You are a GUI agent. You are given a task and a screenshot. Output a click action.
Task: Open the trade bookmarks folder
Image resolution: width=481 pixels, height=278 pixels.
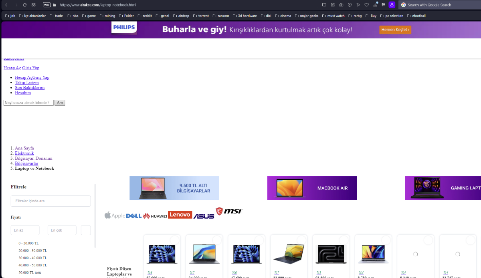(56, 16)
